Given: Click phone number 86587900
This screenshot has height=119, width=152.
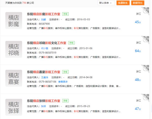Looking at the screenshot, I should click(x=44, y=24).
